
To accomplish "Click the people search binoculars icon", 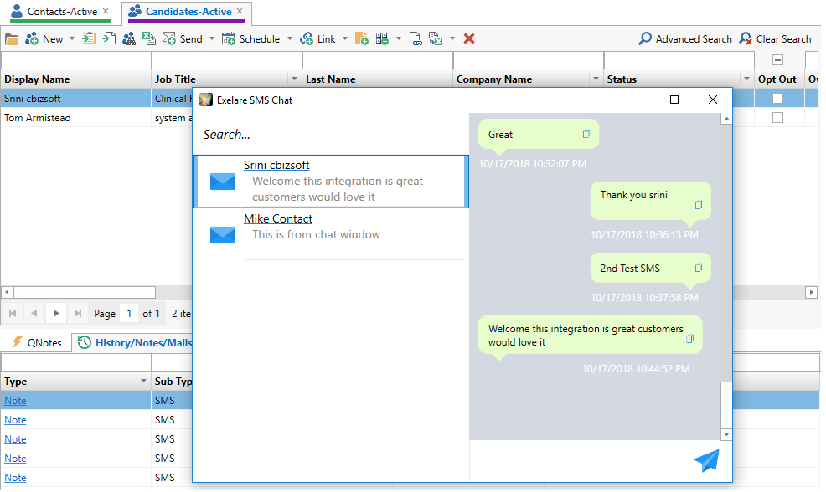I will pos(129,39).
